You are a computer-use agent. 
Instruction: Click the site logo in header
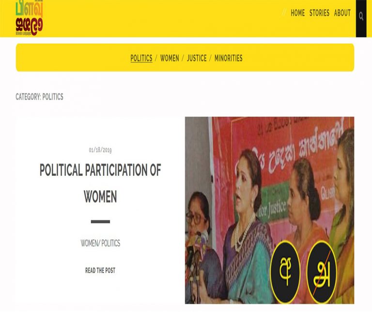pyautogui.click(x=29, y=18)
